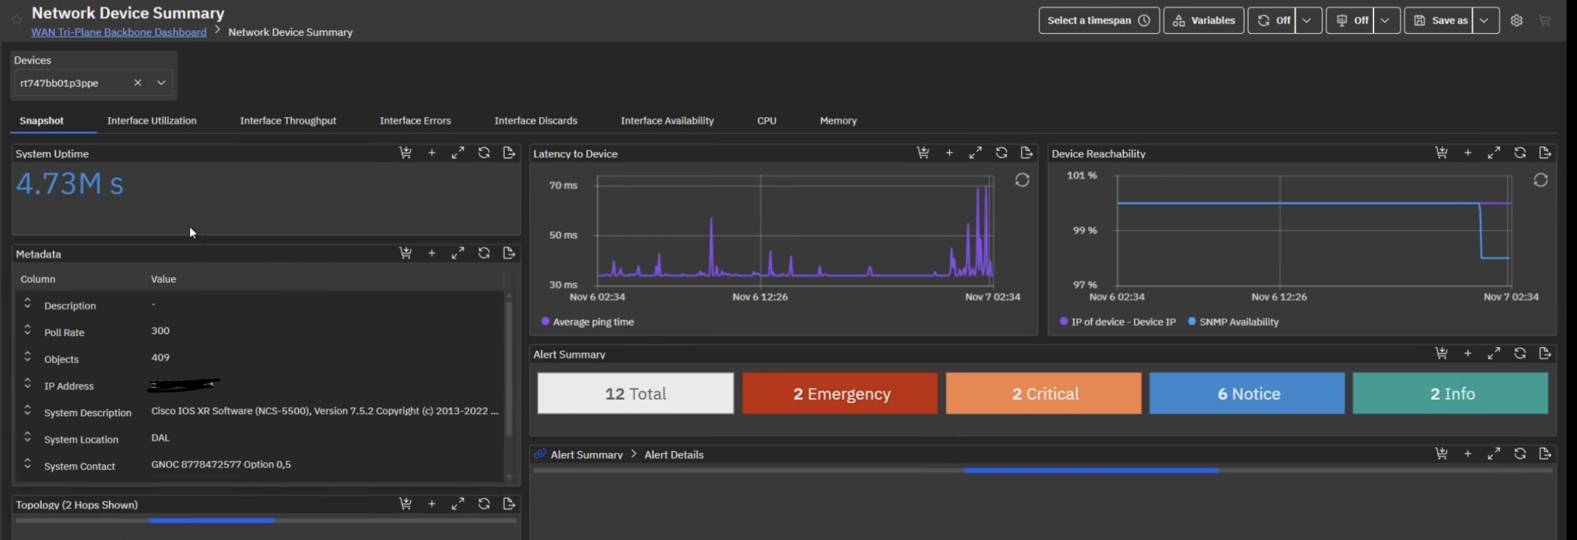Open the CPU tab

pyautogui.click(x=766, y=121)
